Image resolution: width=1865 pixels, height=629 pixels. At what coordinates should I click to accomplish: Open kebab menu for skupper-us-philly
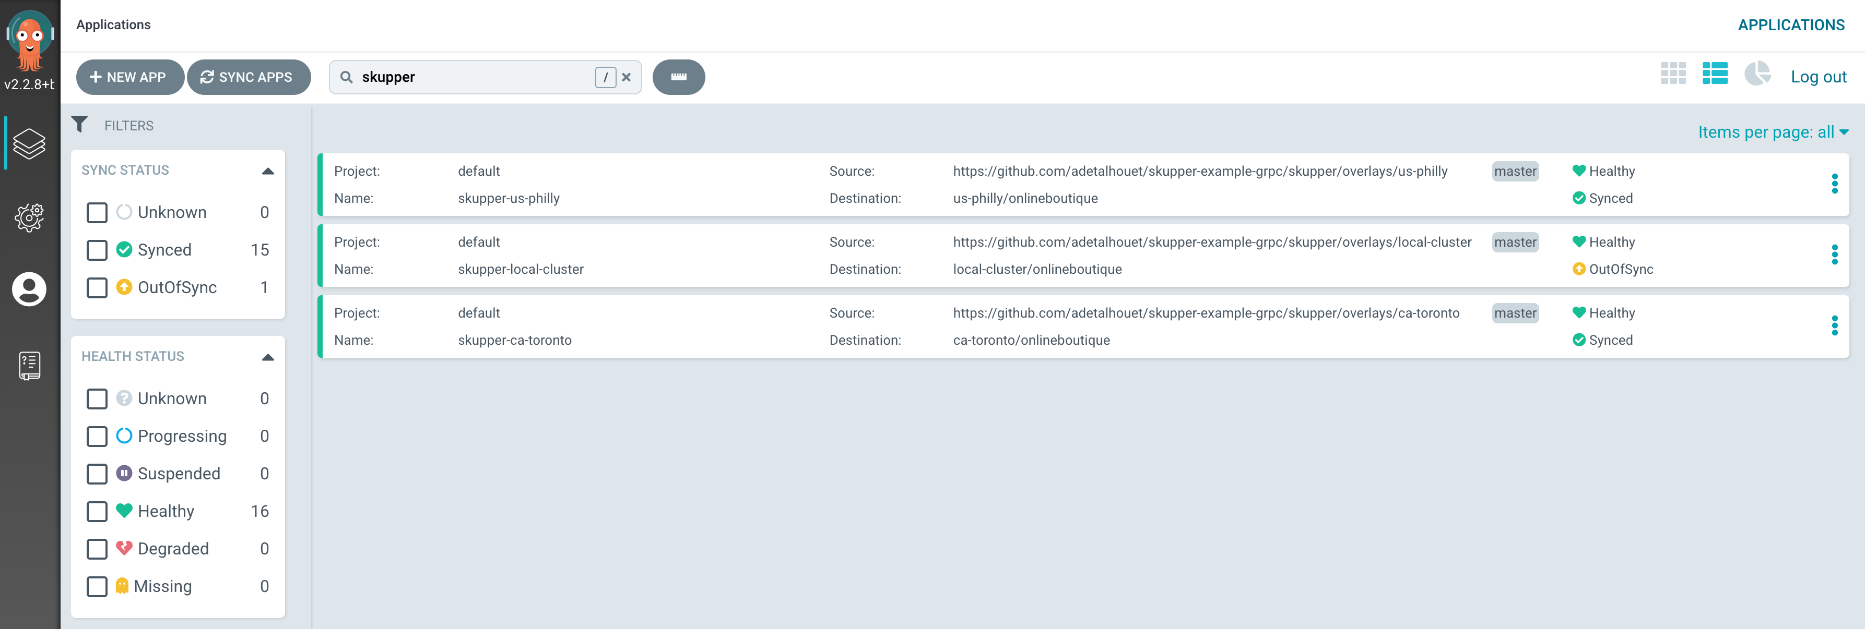tap(1834, 184)
